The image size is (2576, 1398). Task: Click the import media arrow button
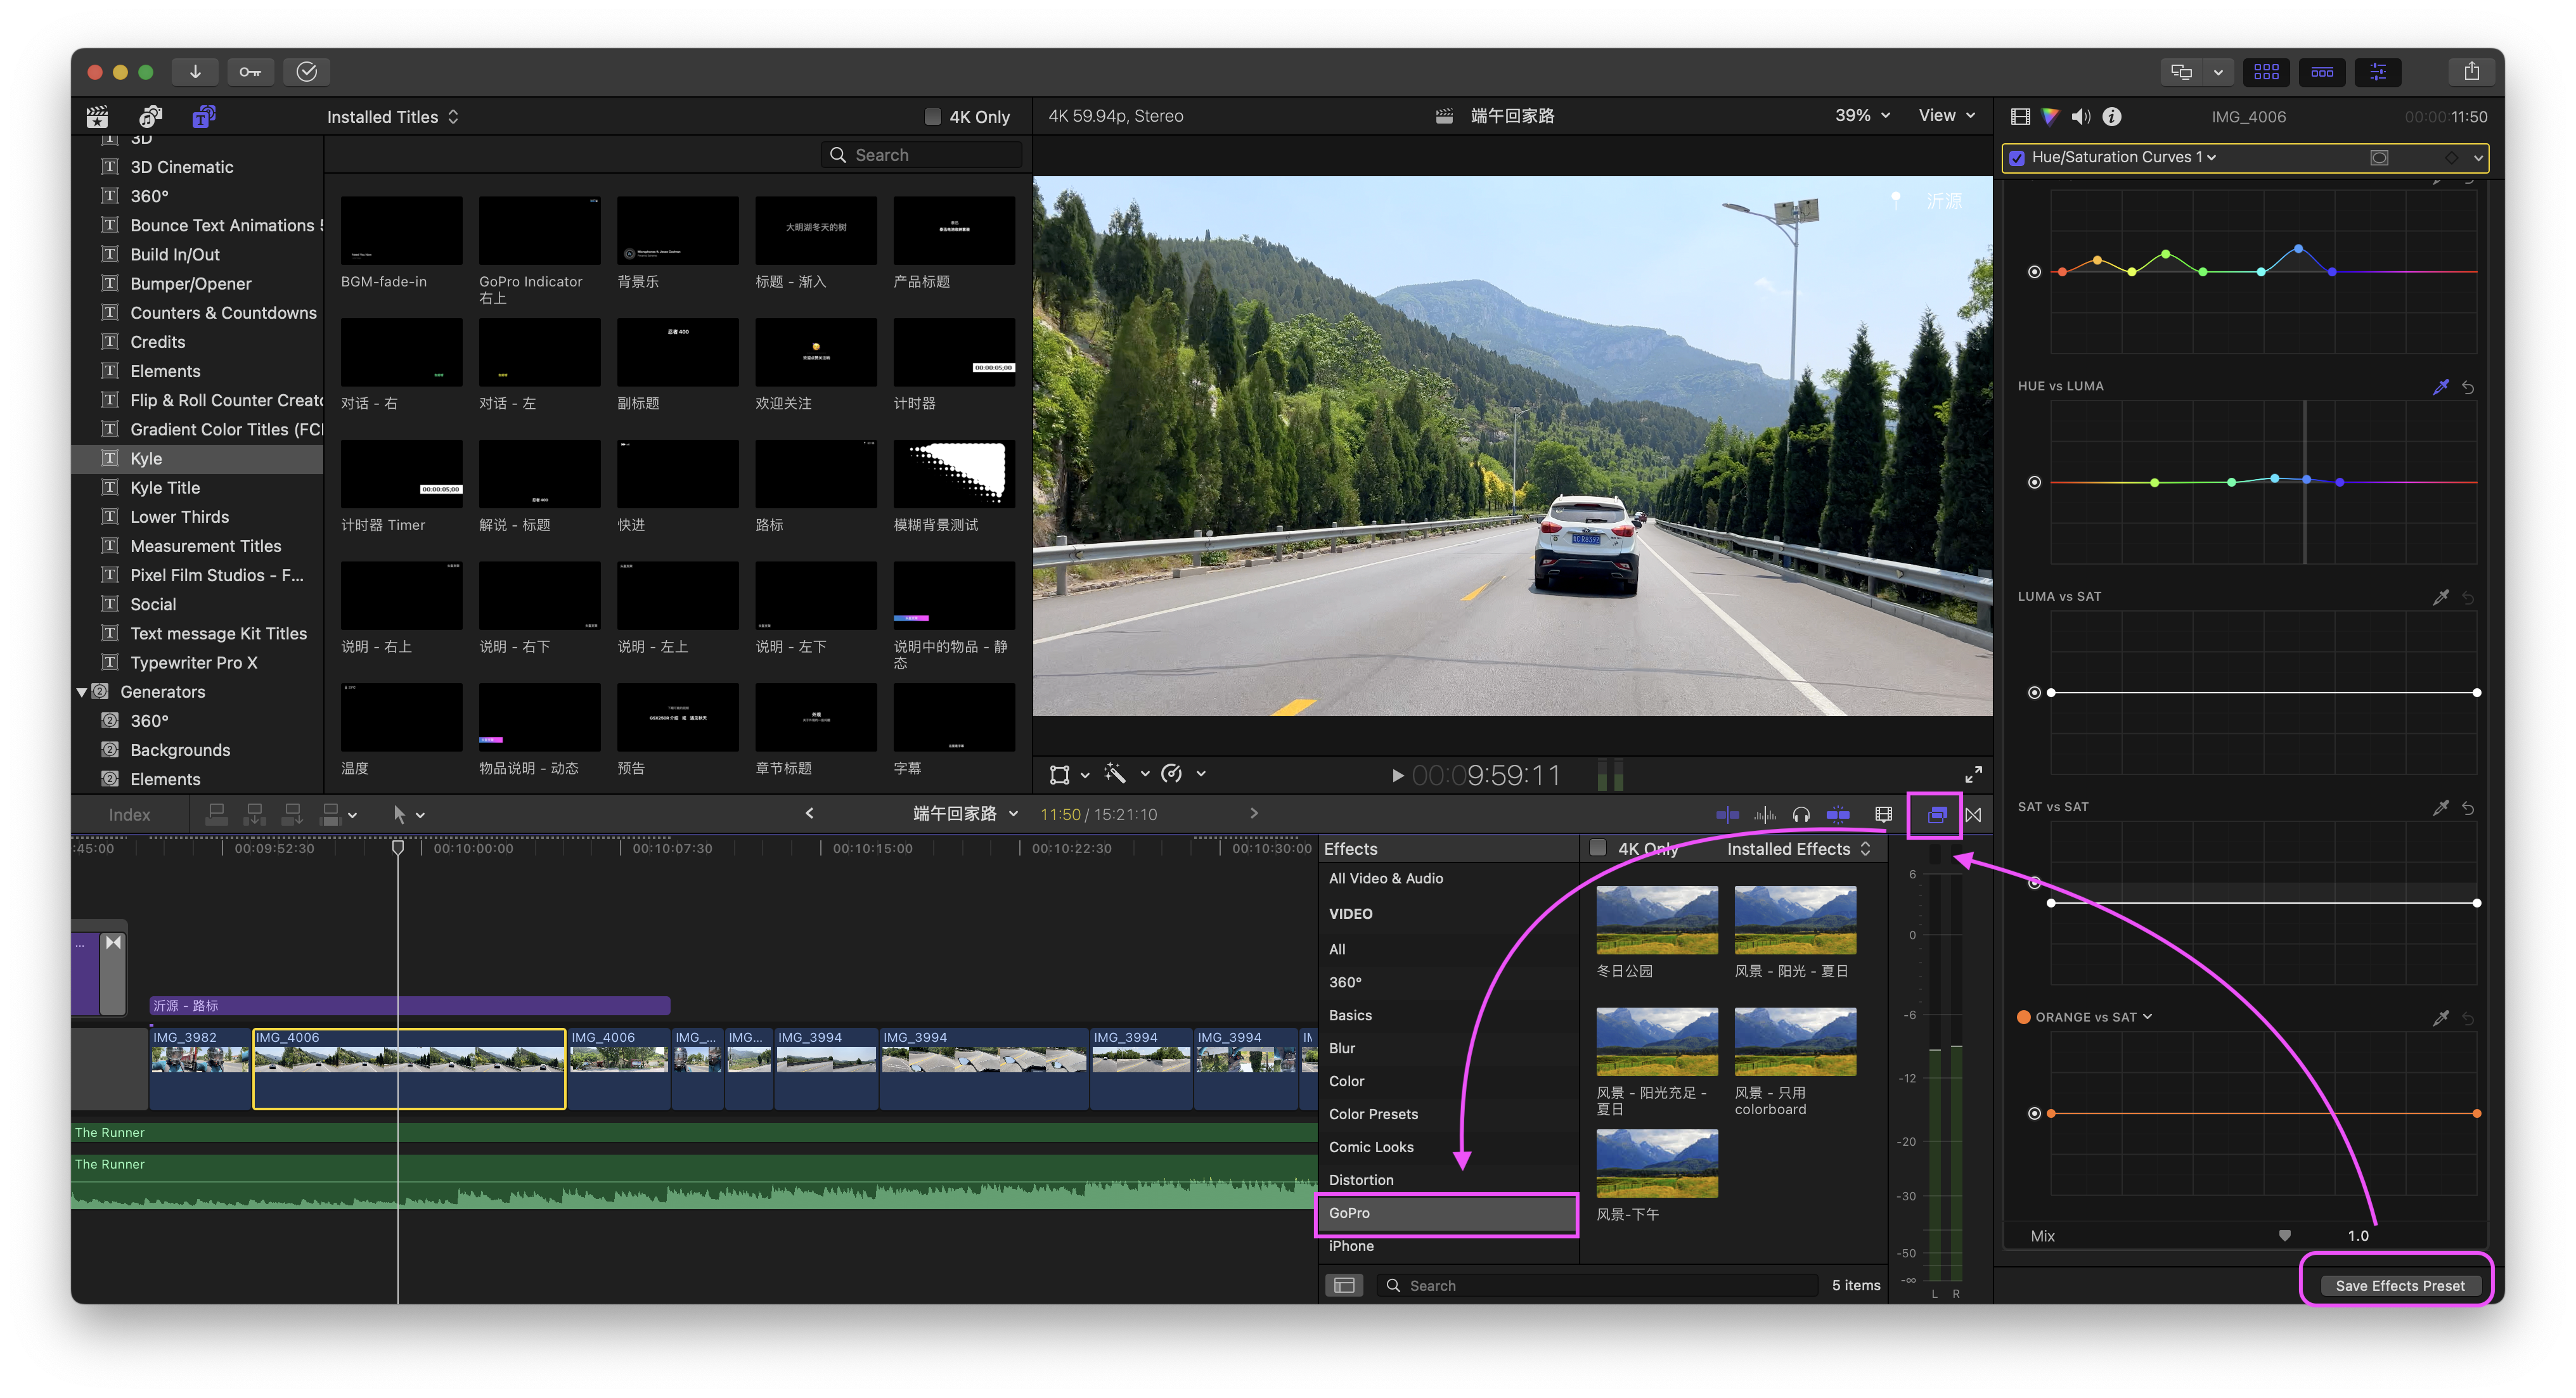(x=195, y=72)
